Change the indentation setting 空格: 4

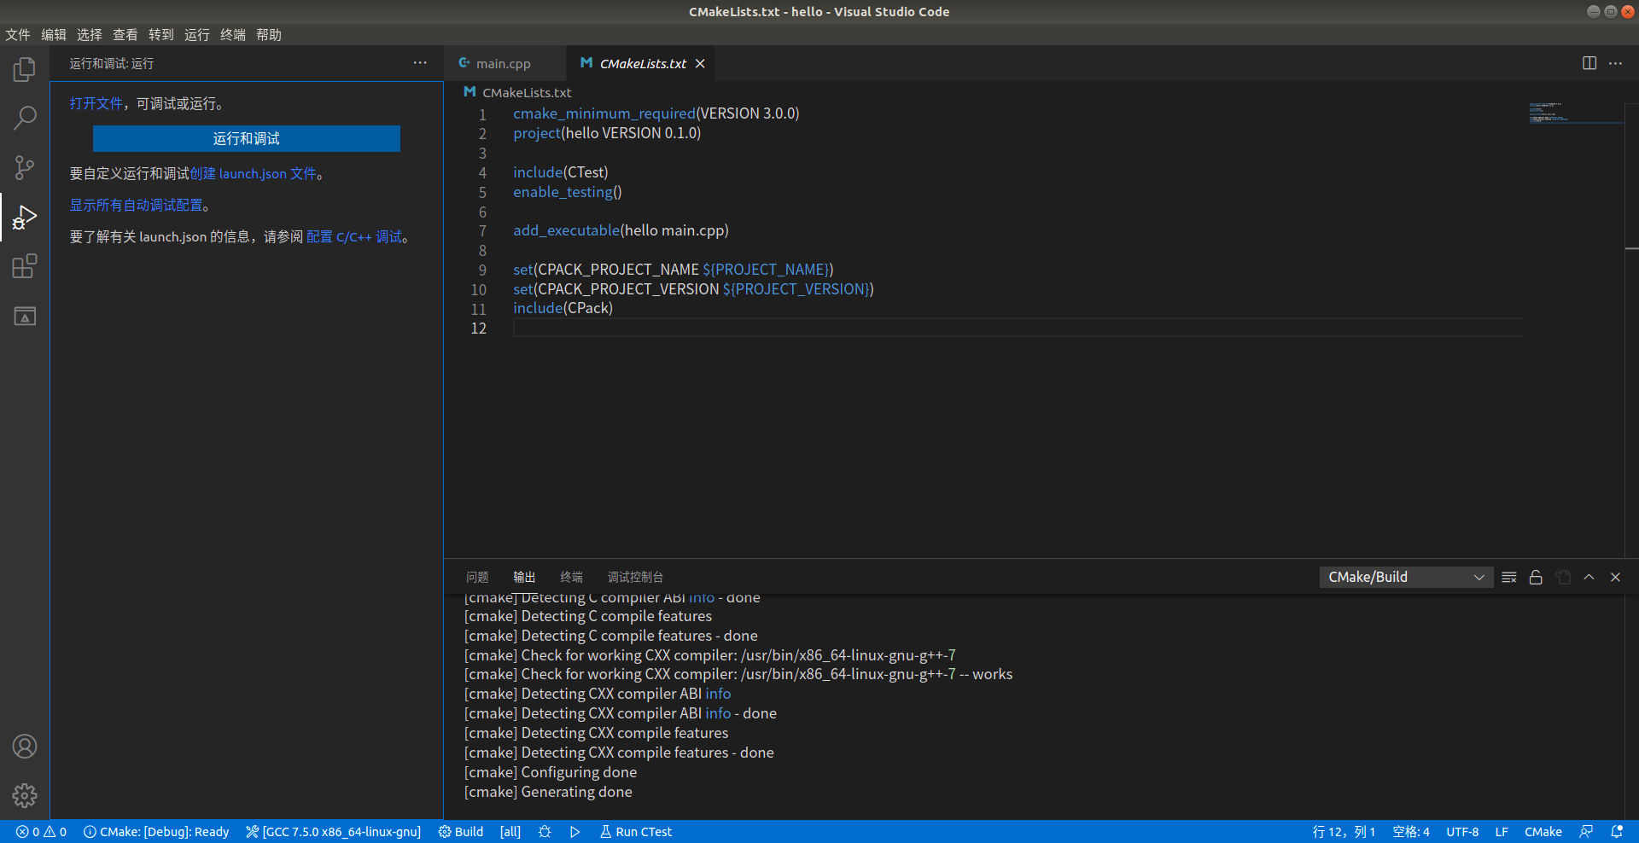point(1411,832)
